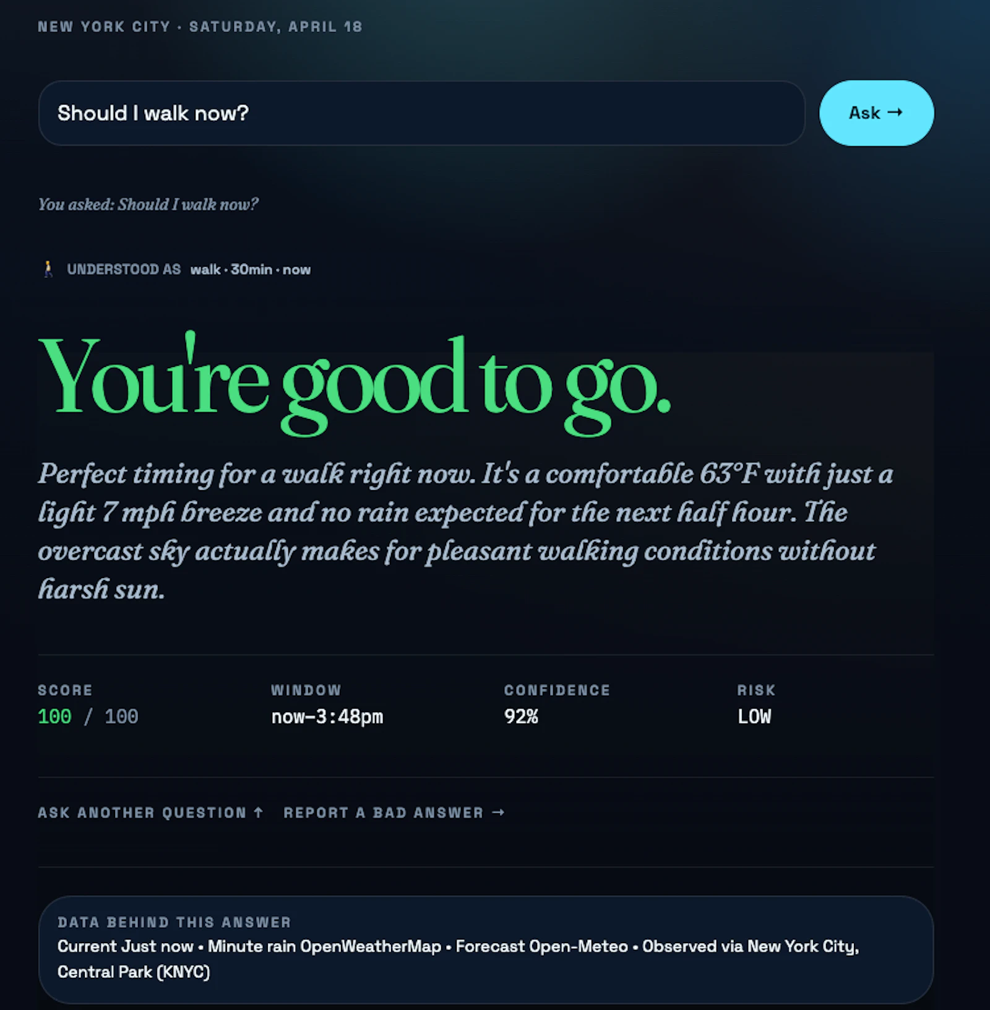Toggle the 'now' timing option
Image resolution: width=990 pixels, height=1010 pixels.
click(298, 269)
